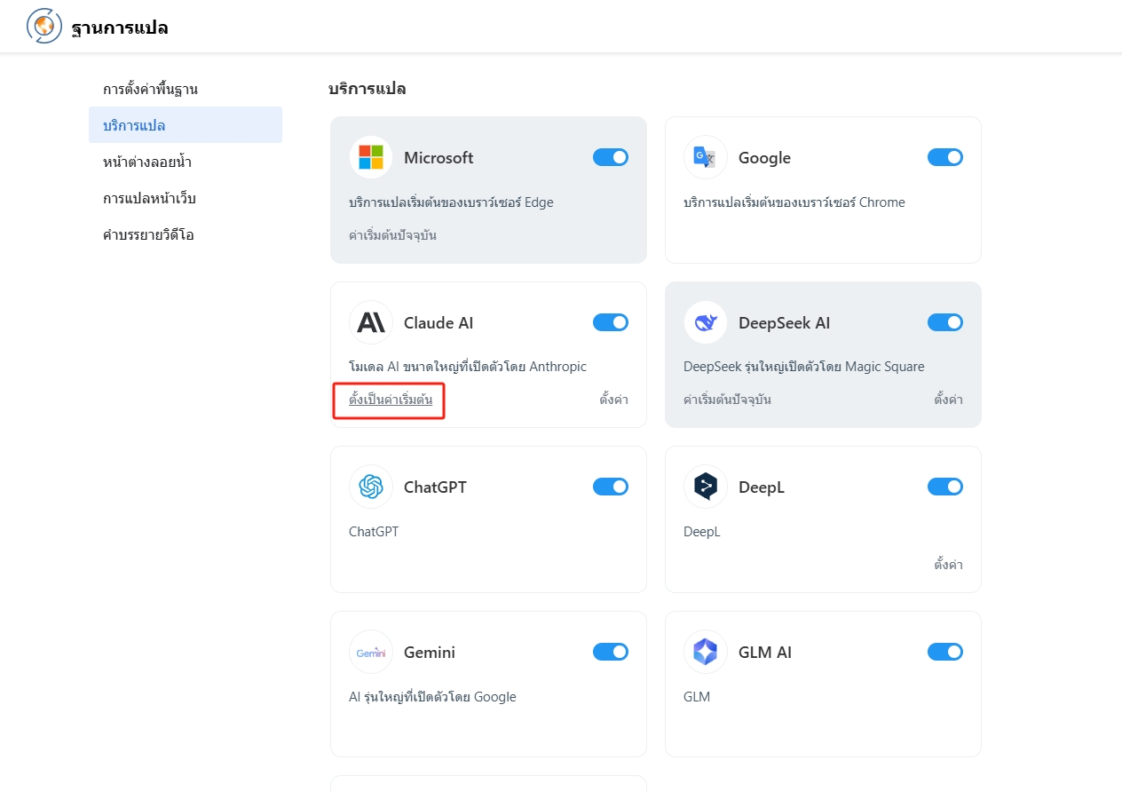
Task: Click the Edge browser description text
Action: (451, 202)
